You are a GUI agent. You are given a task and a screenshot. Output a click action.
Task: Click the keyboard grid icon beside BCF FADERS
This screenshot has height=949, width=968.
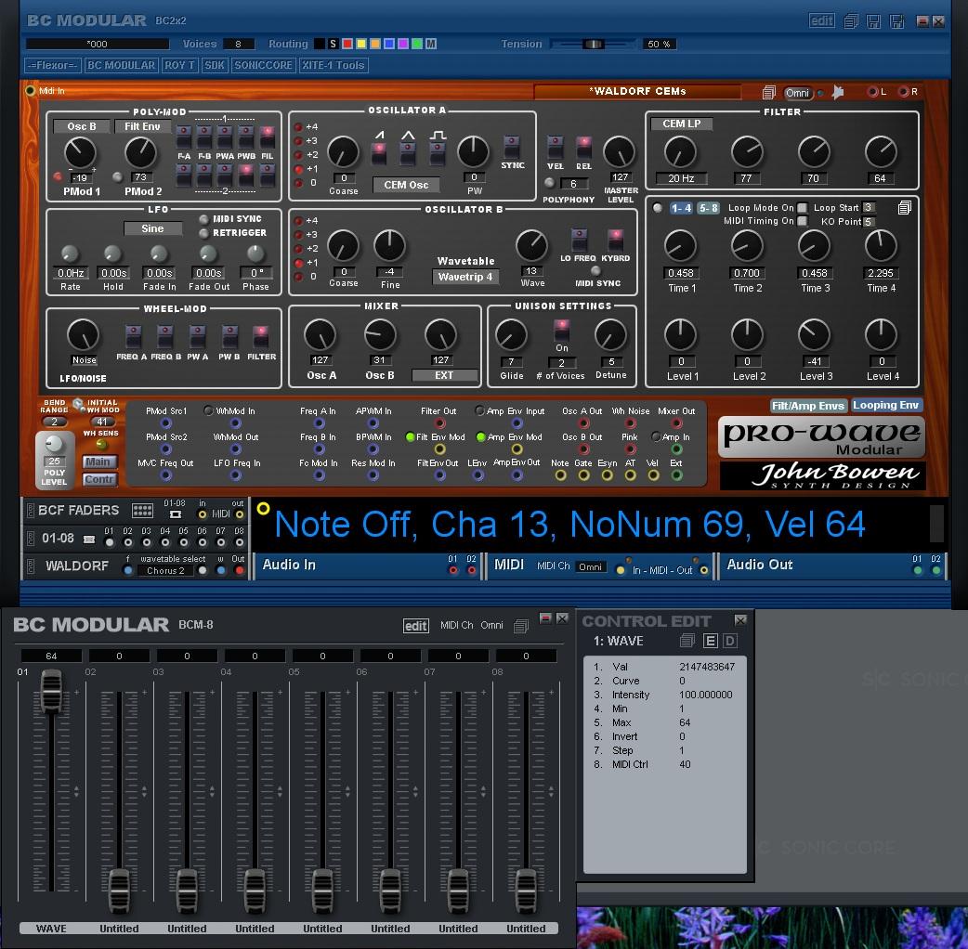[x=143, y=511]
